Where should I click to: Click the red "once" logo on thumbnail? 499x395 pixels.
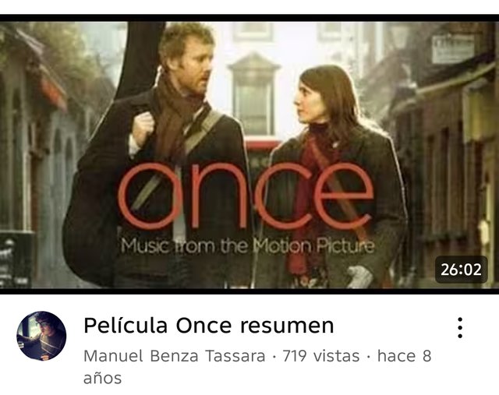[x=246, y=196]
